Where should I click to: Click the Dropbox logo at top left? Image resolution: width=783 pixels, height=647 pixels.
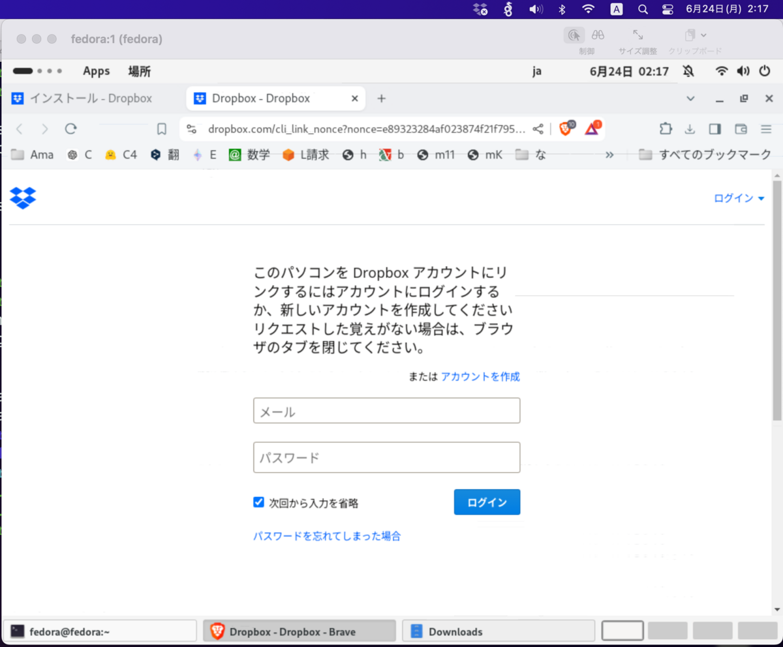click(x=23, y=198)
